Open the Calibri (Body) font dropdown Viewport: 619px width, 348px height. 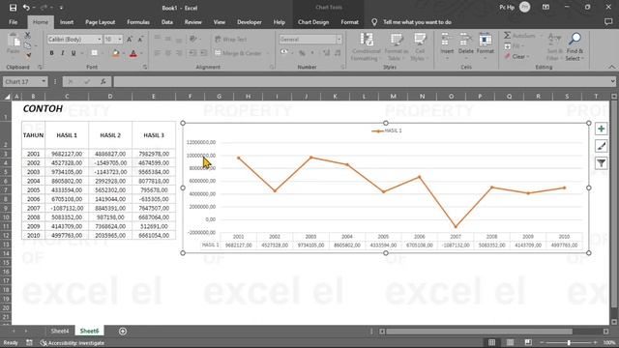pyautogui.click(x=99, y=39)
